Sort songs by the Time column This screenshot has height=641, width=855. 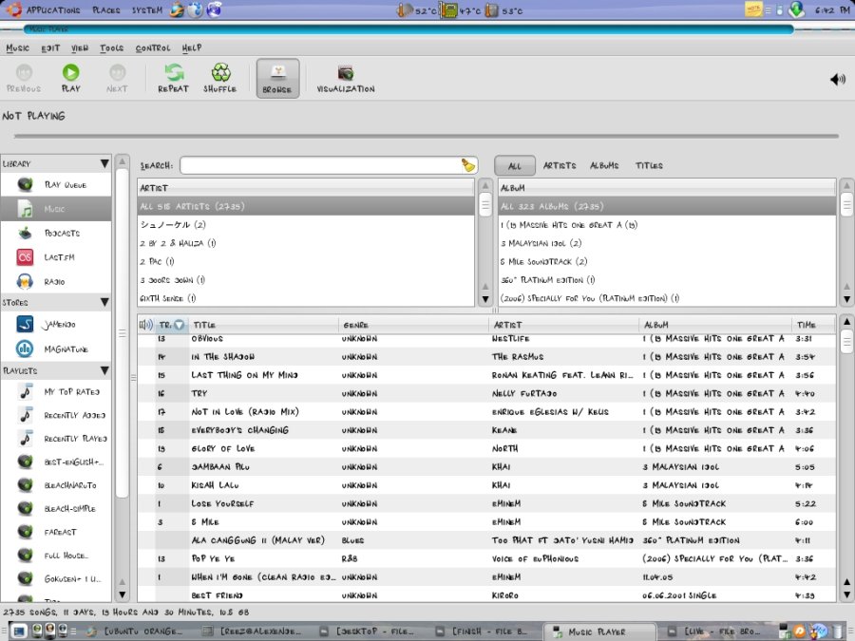[x=813, y=325]
